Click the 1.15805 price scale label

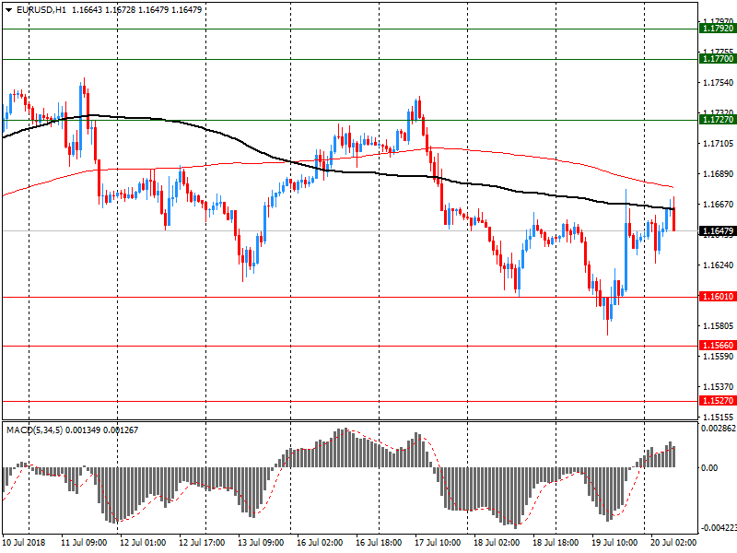point(718,326)
